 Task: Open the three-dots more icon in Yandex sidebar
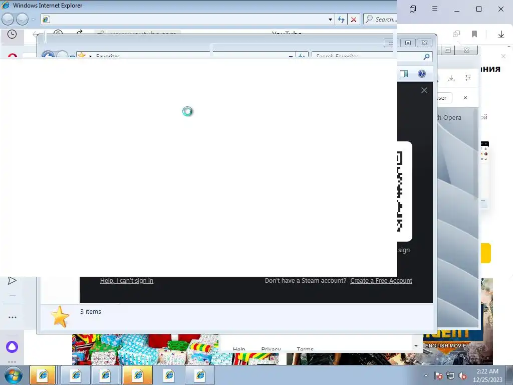pos(13,317)
